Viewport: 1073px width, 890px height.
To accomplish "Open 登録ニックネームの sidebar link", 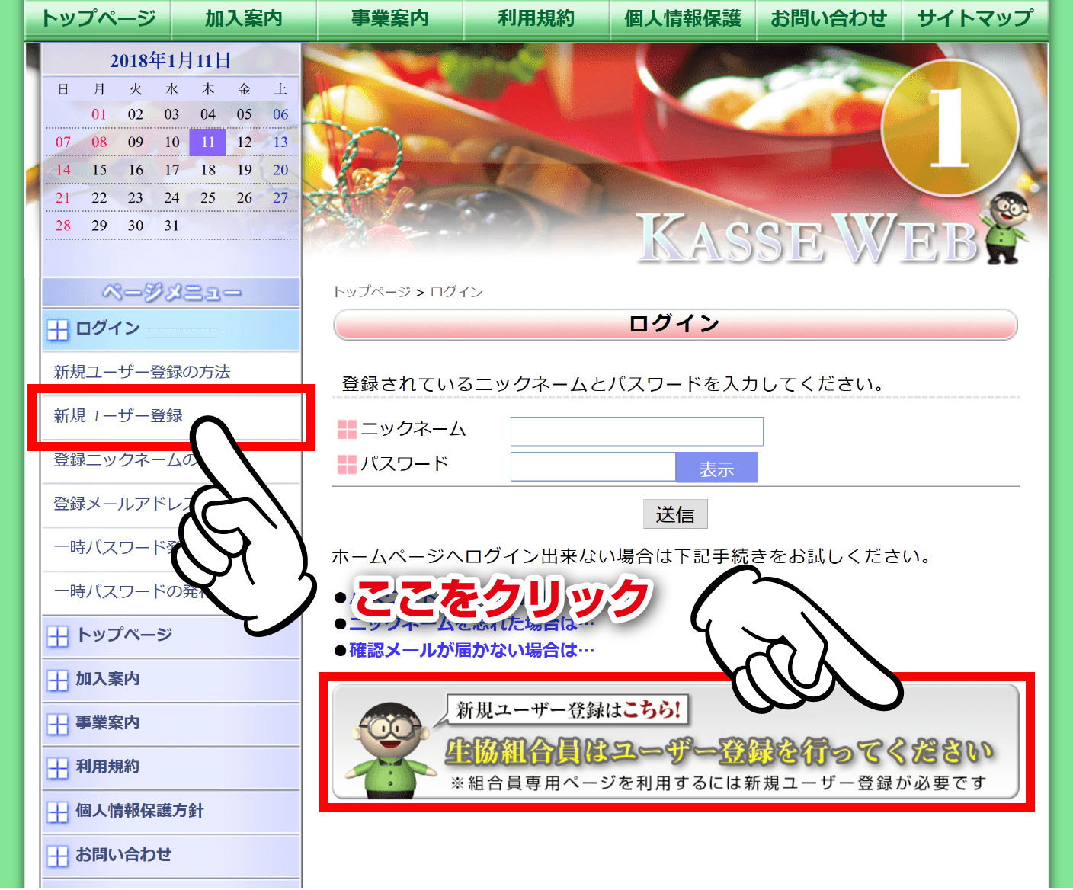I will click(126, 460).
